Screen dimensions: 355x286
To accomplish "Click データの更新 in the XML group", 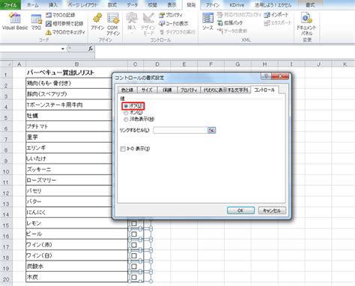I will pos(232,31).
